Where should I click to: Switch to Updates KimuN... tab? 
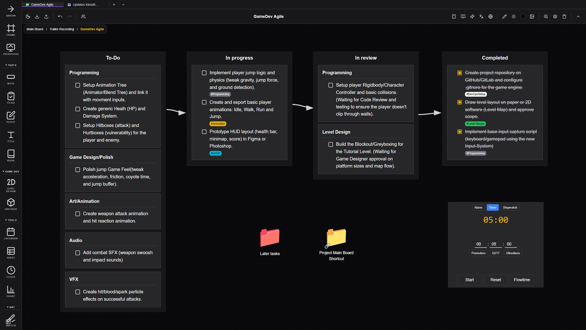85,5
